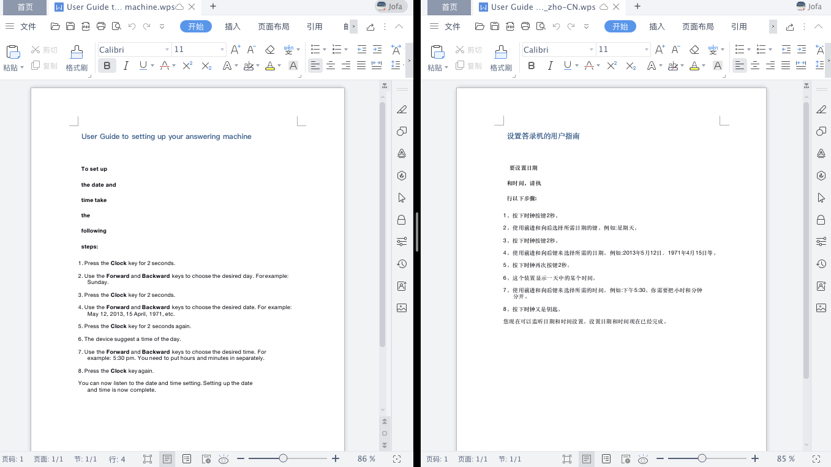Enable eye protection mode in right status bar
This screenshot has width=831, height=467.
tap(643, 458)
